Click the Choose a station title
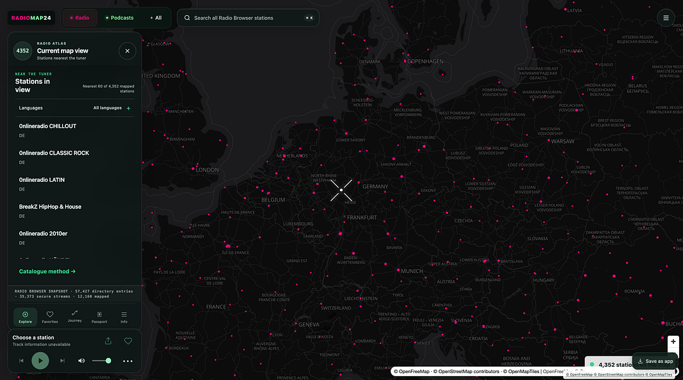Screen dimensions: 683x380 click(x=33, y=338)
